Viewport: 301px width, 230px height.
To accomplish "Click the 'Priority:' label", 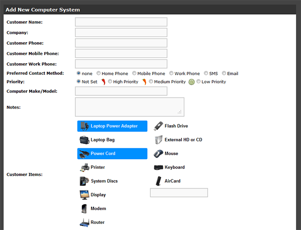I will [15, 82].
